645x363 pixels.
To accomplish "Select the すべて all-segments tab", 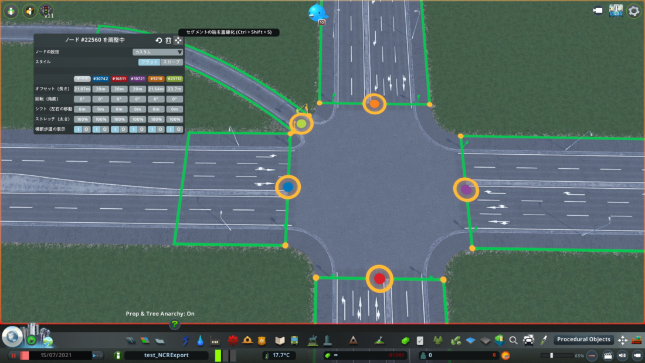I will pos(82,79).
